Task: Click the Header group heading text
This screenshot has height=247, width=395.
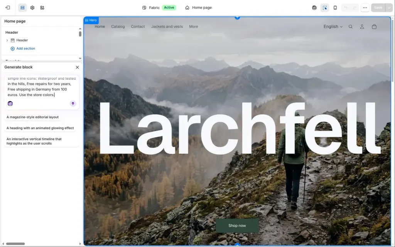Action: [12, 32]
